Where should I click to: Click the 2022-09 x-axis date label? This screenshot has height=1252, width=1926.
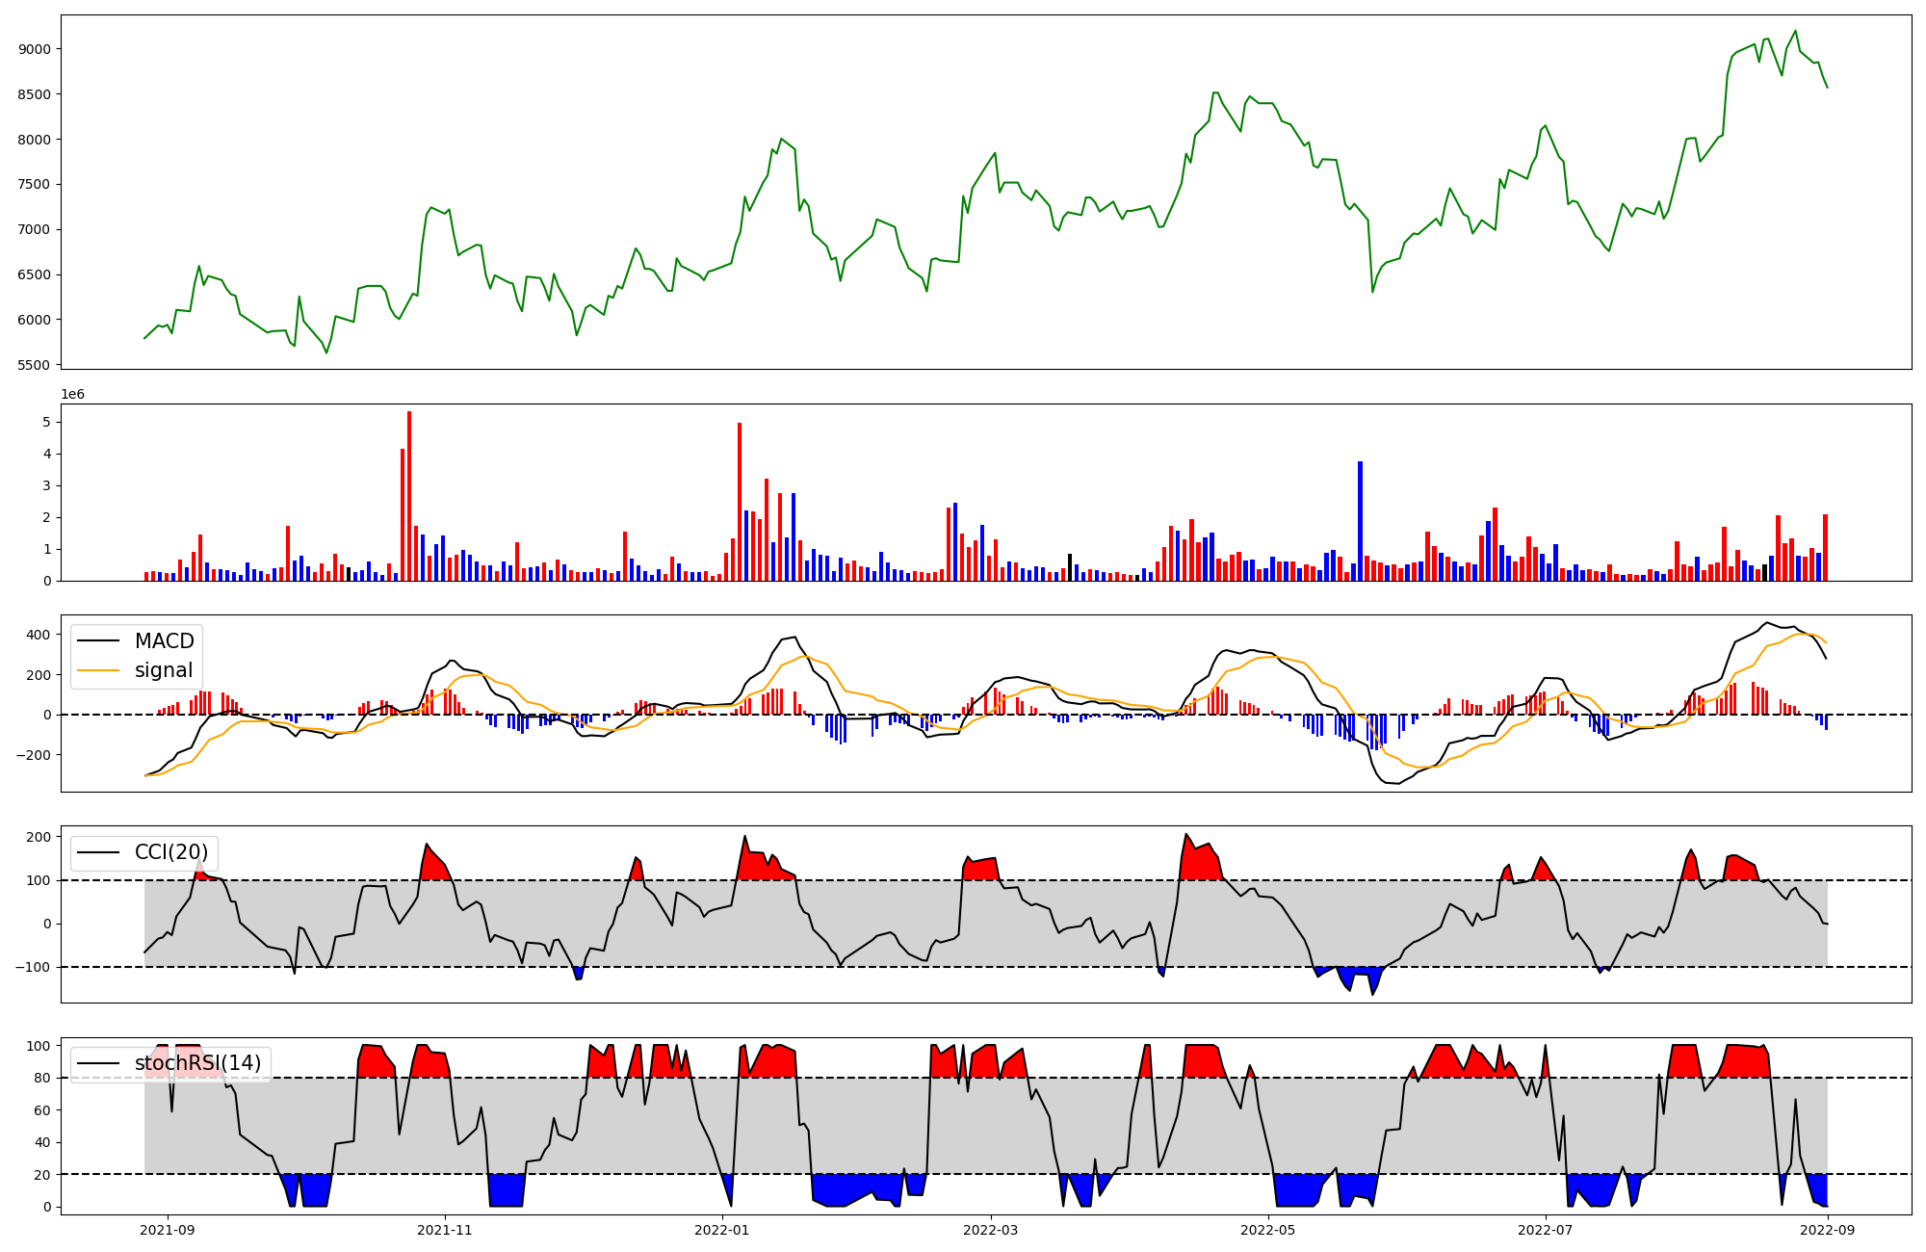point(1827,1230)
